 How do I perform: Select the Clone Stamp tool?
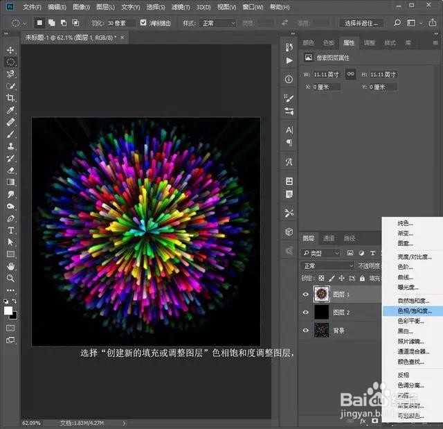[10, 146]
